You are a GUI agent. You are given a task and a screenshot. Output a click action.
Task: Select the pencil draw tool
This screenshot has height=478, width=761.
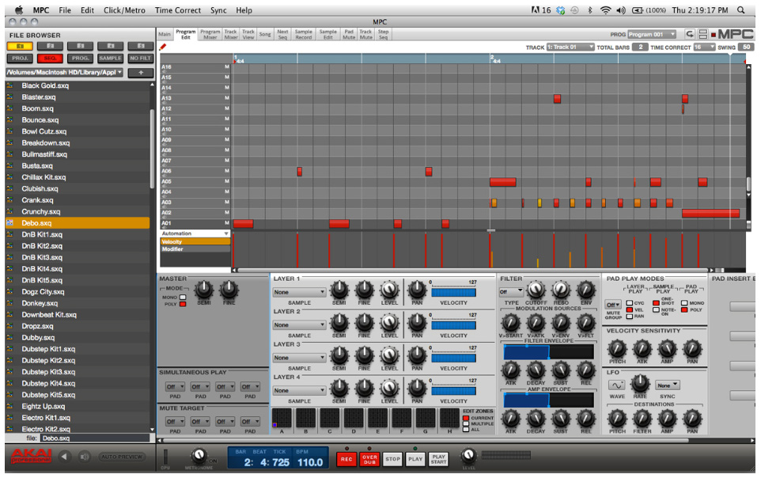[x=163, y=47]
